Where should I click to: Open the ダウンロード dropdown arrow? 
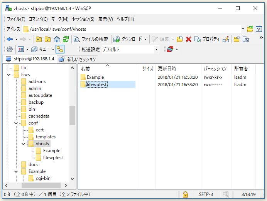[145, 39]
